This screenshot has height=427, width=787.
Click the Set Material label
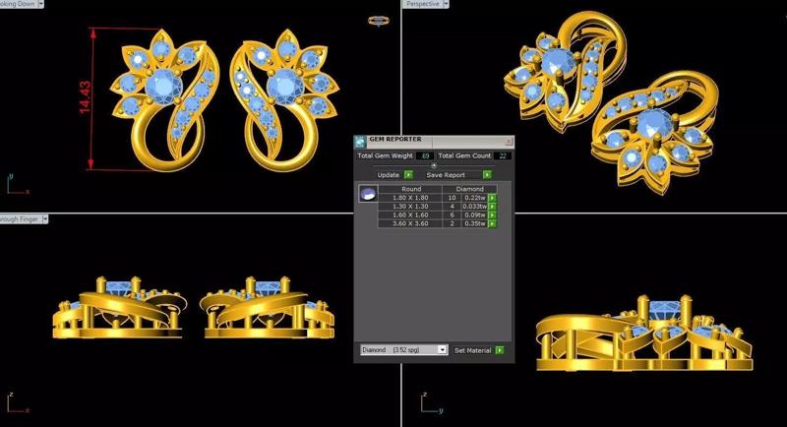point(473,350)
